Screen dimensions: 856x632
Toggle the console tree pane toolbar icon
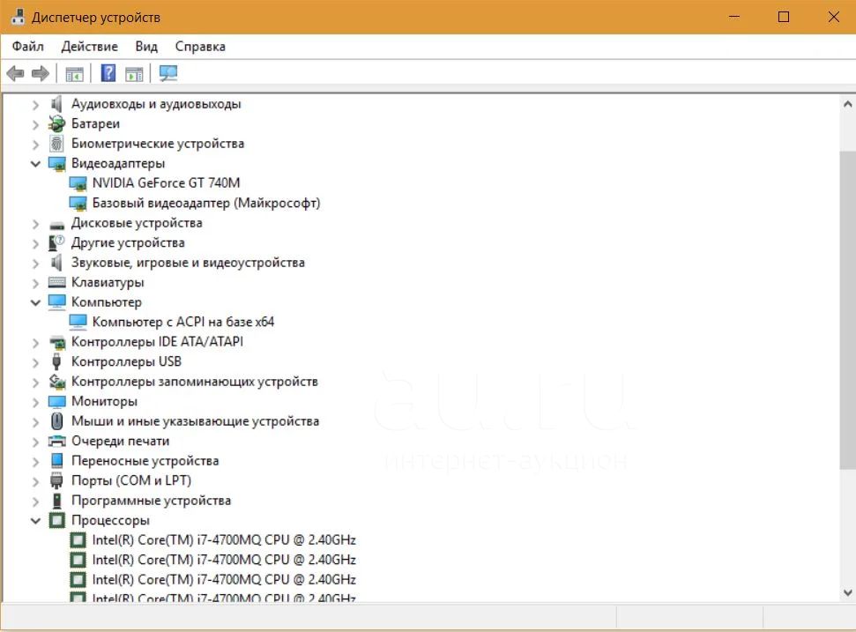coord(74,73)
